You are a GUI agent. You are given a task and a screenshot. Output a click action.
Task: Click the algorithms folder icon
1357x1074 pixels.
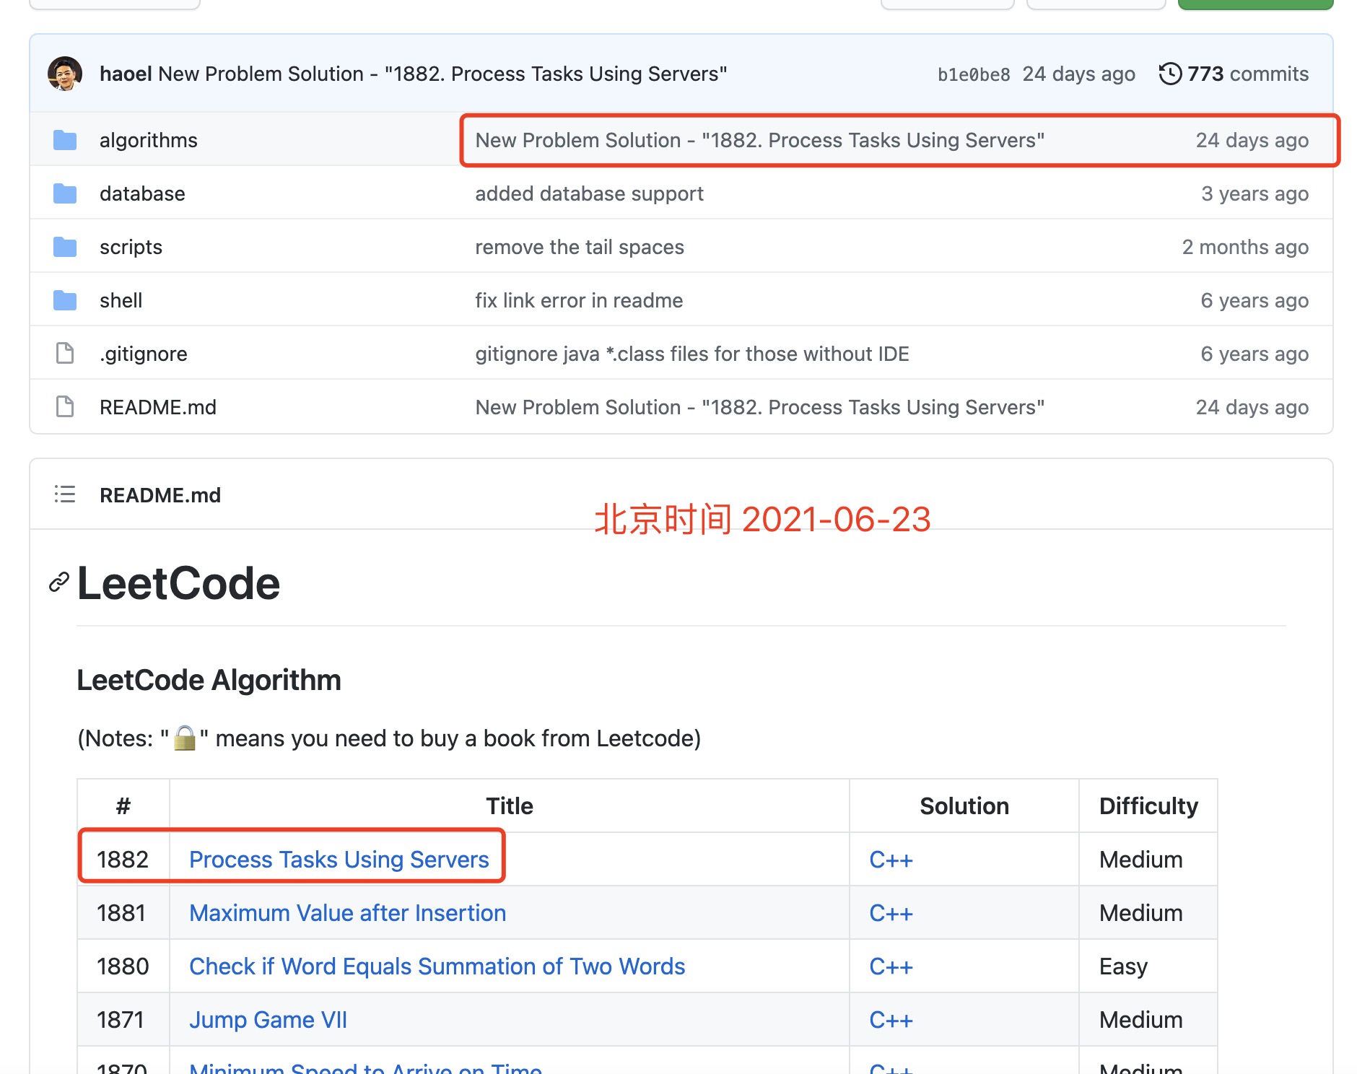(x=65, y=140)
